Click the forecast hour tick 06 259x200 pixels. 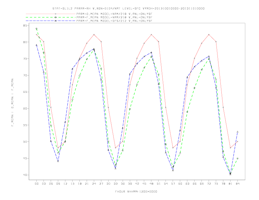point(51,184)
